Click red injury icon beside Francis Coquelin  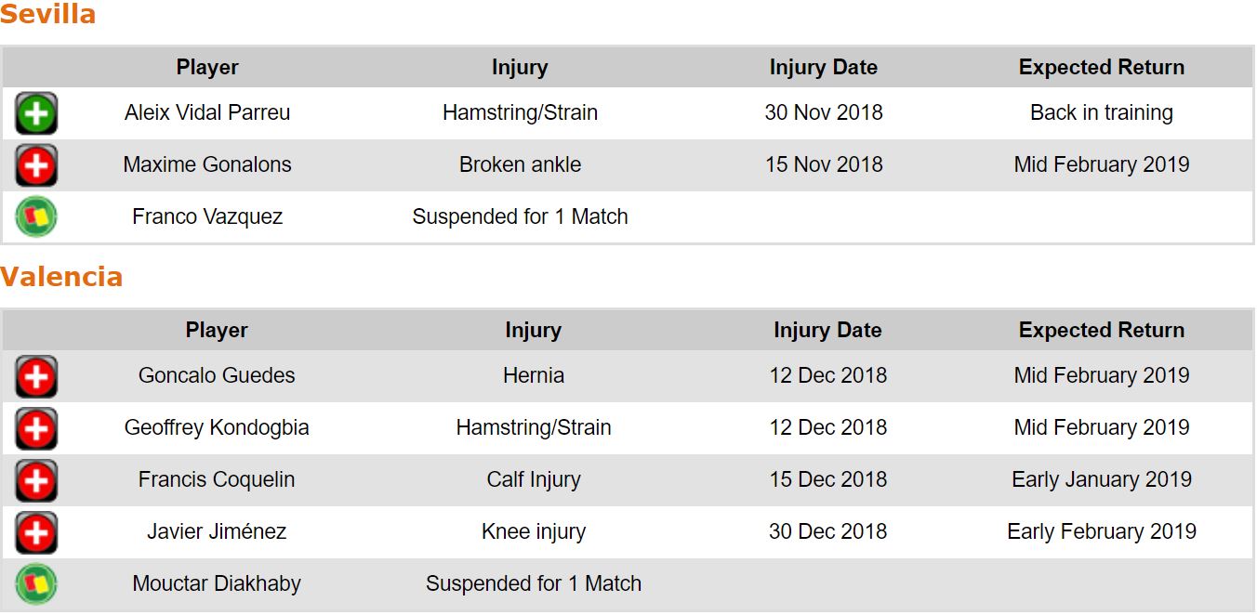click(36, 480)
